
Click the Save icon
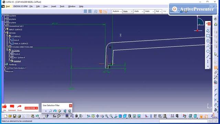pyautogui.click(x=14, y=116)
